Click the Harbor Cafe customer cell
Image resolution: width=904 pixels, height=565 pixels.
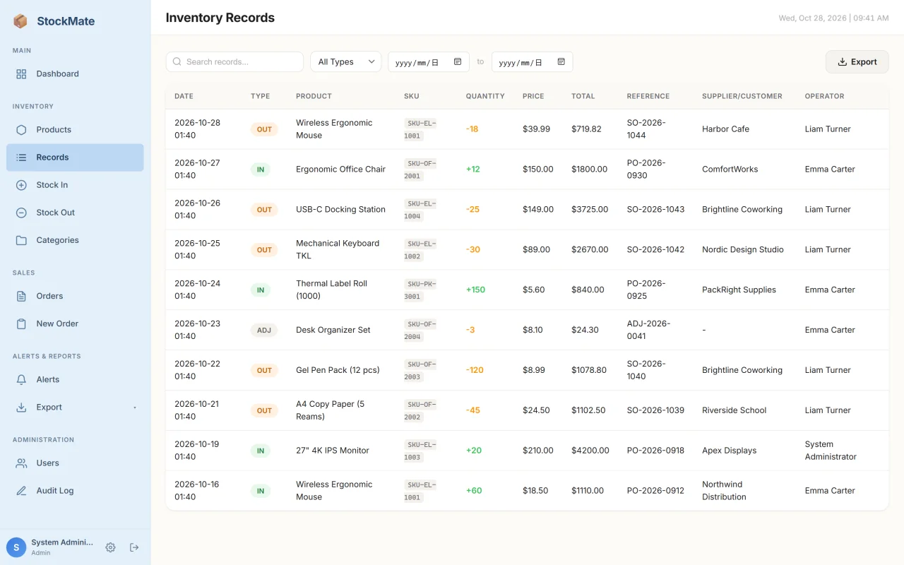pos(725,129)
